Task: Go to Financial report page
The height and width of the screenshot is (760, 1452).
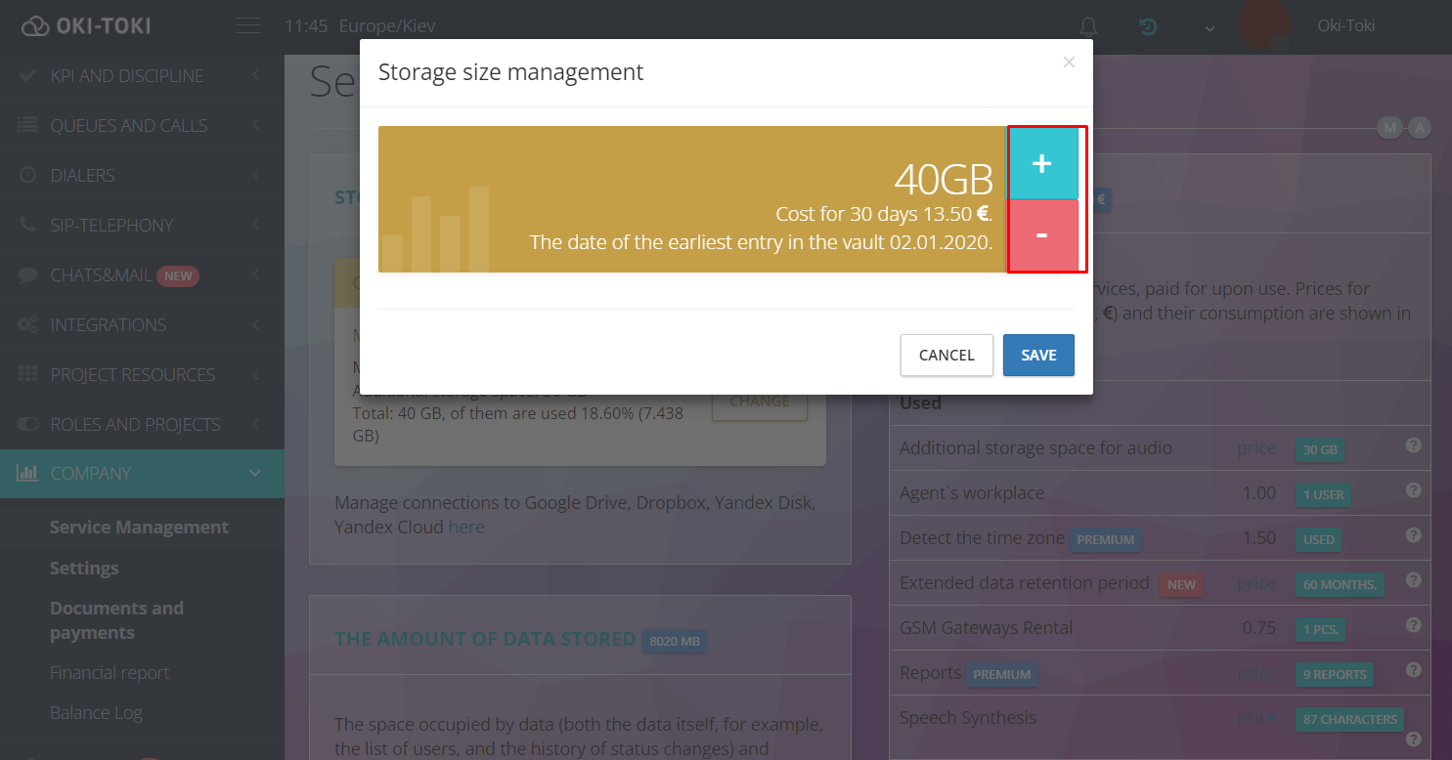Action: (110, 673)
